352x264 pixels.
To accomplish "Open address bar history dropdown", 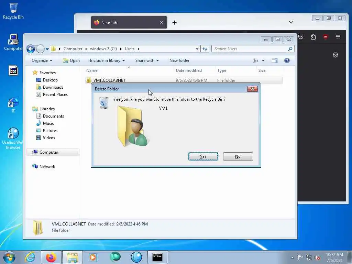I will click(x=197, y=49).
